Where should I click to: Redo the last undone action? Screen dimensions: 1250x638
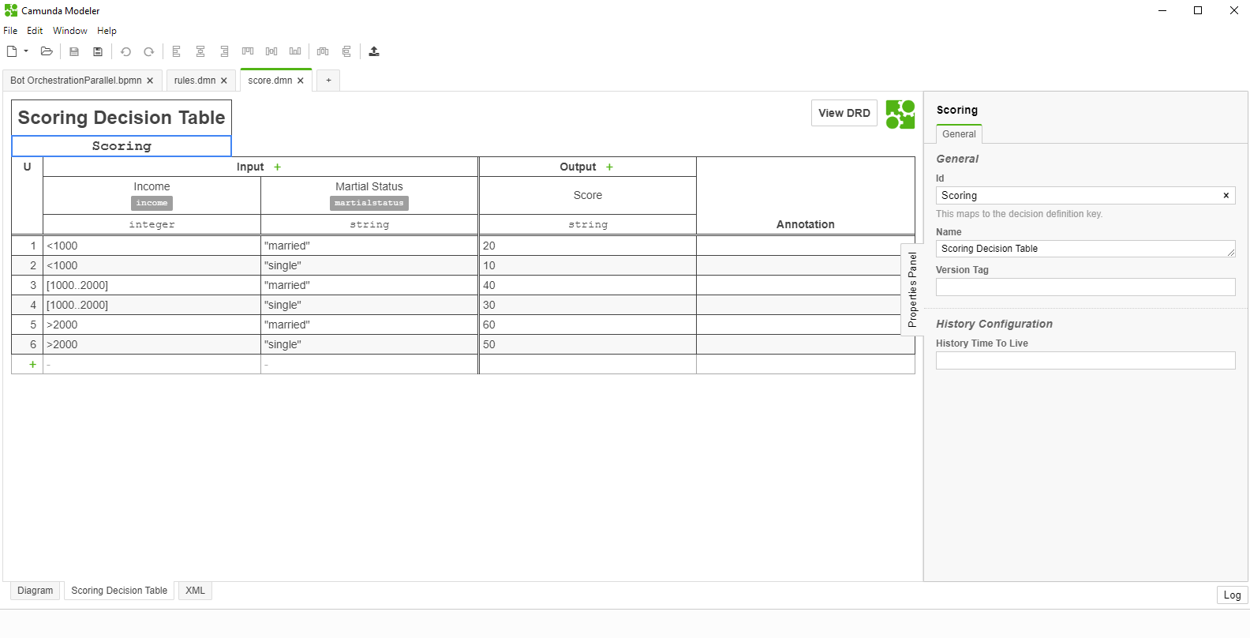pyautogui.click(x=148, y=51)
